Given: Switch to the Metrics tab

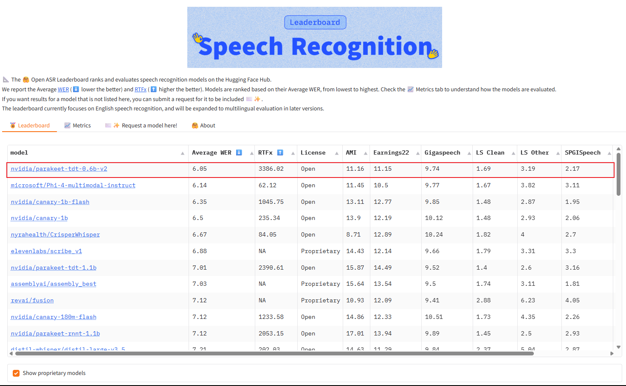Looking at the screenshot, I should click(x=77, y=125).
